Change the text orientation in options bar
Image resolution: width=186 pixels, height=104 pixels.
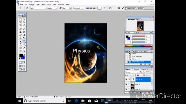[x=27, y=8]
